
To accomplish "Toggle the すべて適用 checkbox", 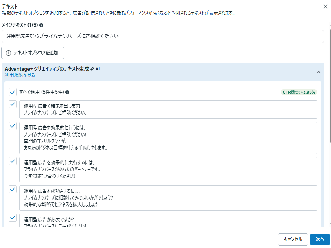I will click(13, 92).
